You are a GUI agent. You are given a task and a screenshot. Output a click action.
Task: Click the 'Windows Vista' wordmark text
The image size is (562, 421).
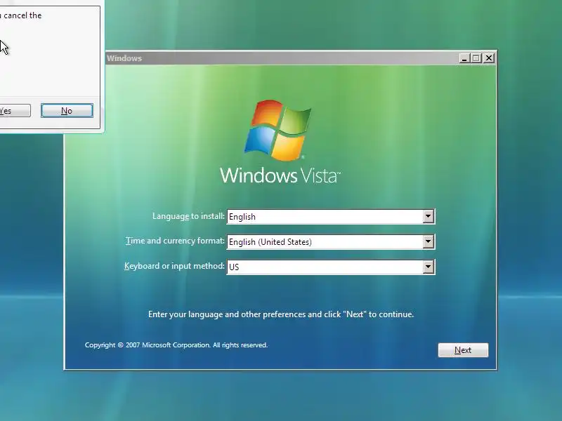(x=280, y=175)
